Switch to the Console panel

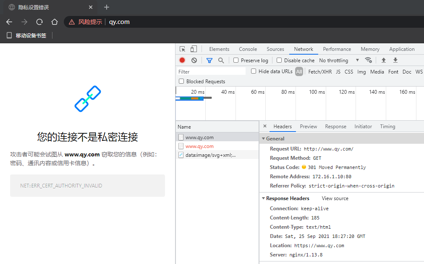pos(248,49)
